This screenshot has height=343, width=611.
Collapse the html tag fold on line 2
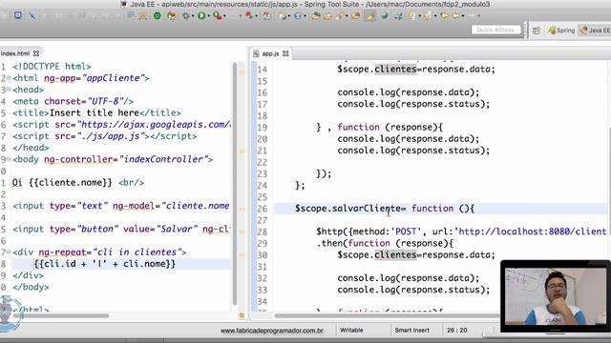9,78
